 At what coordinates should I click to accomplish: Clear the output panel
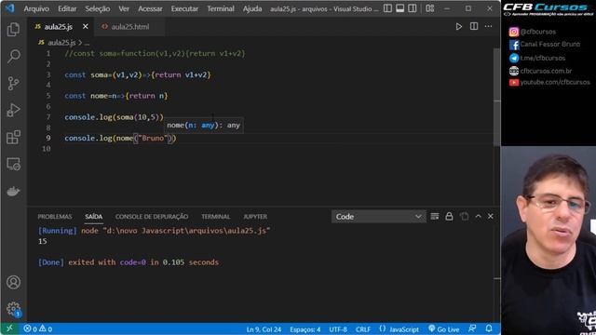(435, 217)
